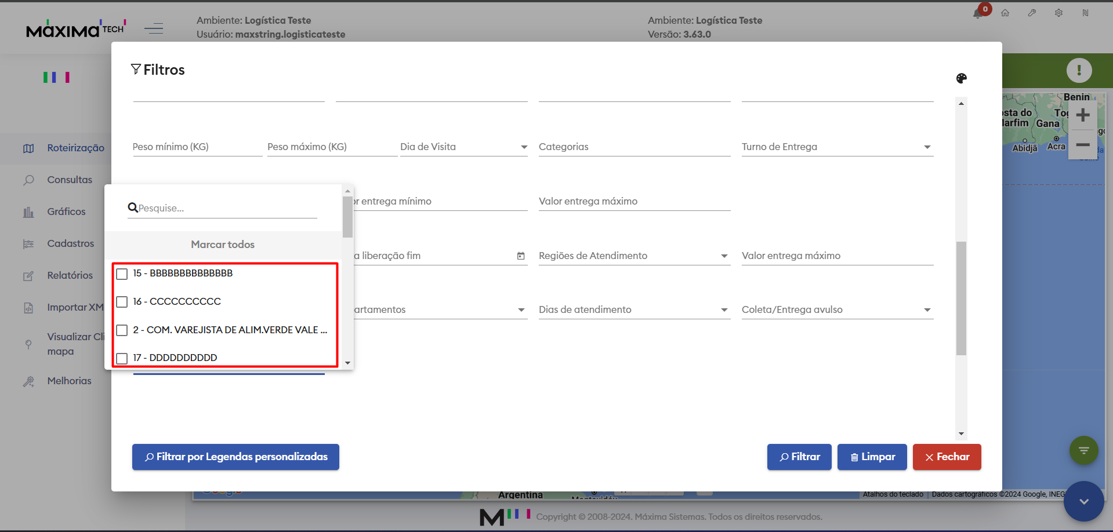Click Filtrar por Legendas personalizadas
This screenshot has height=532, width=1113.
coord(235,457)
